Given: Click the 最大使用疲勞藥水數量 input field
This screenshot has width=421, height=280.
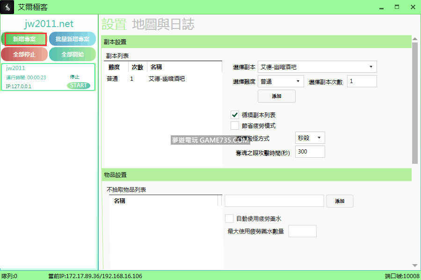Looking at the screenshot, I should click(302, 231).
